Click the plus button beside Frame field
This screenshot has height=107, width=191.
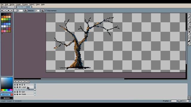179,101
